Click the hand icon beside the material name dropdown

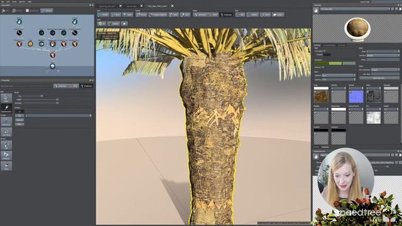316,10
